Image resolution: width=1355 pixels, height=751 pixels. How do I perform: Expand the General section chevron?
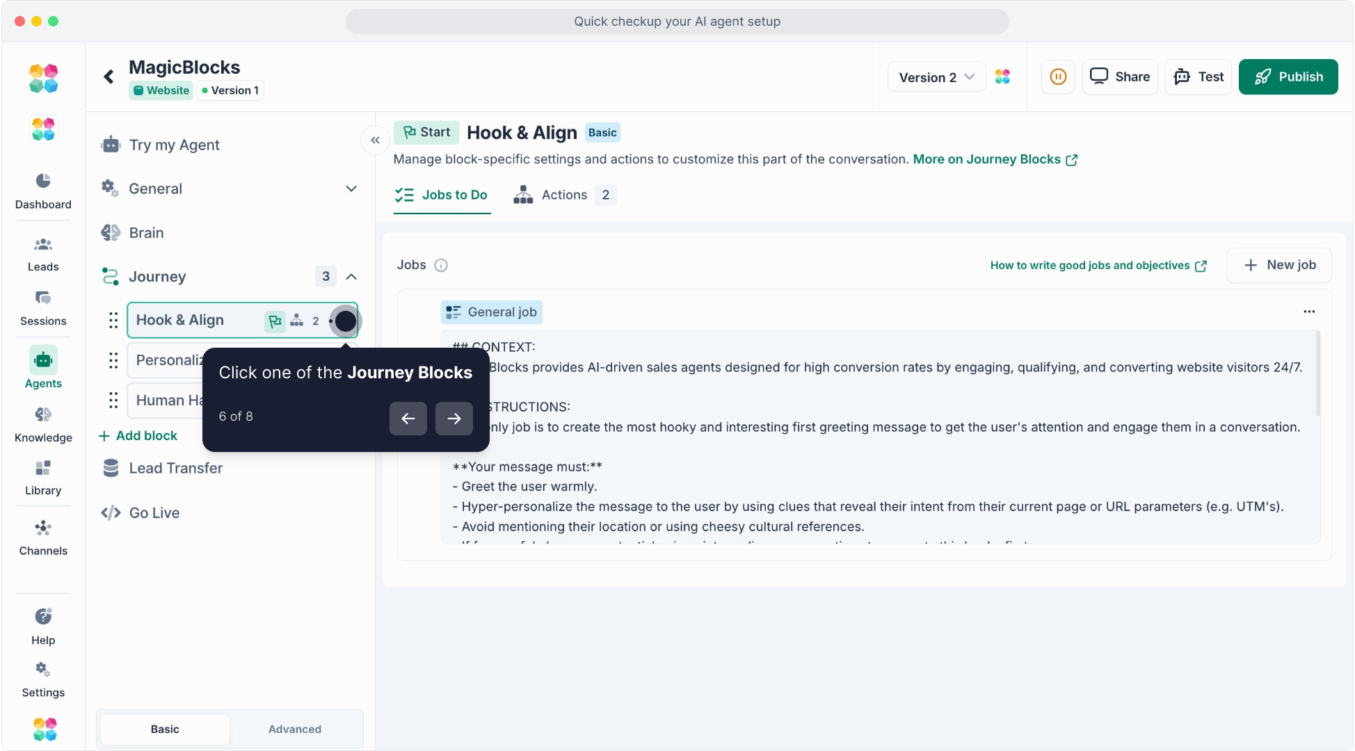(351, 188)
